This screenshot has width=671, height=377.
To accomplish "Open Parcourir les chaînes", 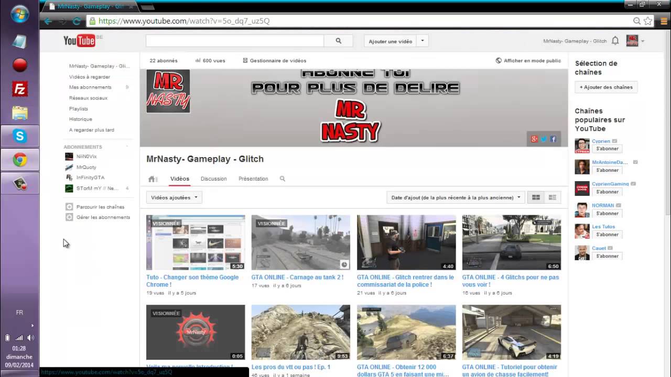I will [100, 207].
